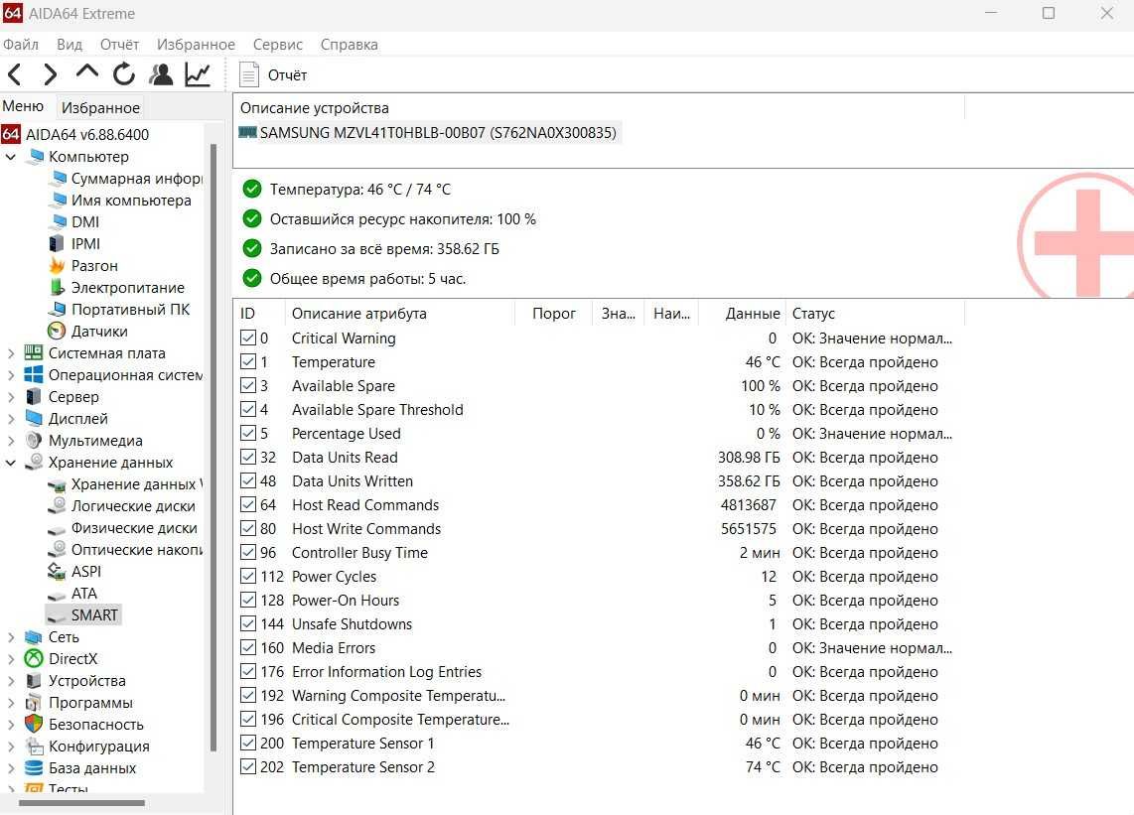Collapse the Компьютер tree node
The width and height of the screenshot is (1134, 815).
(x=11, y=157)
